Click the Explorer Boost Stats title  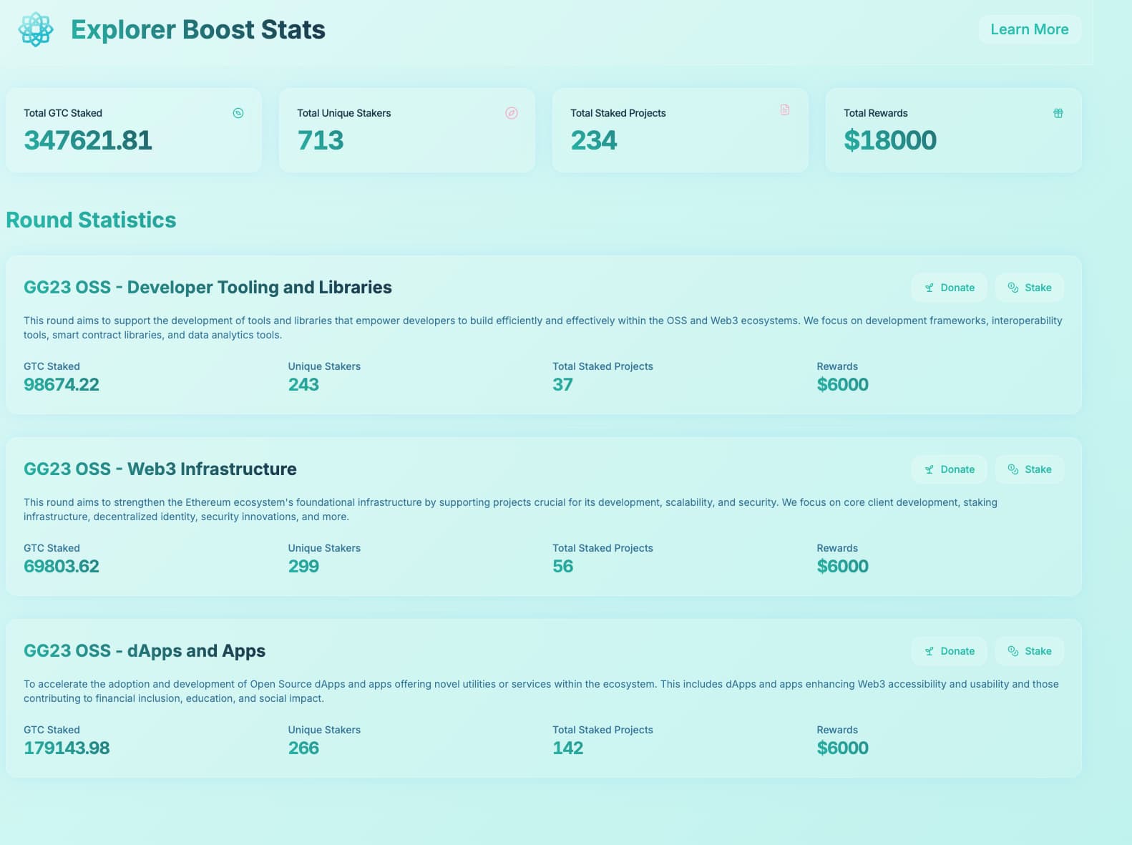tap(198, 29)
